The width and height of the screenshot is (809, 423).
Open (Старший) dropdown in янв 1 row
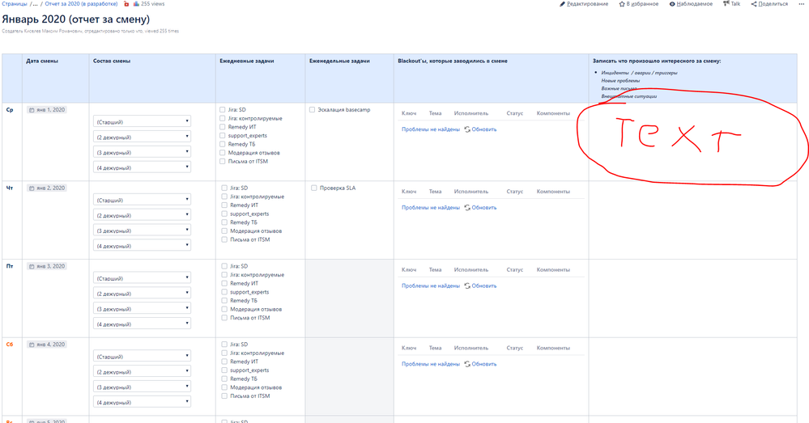point(142,121)
